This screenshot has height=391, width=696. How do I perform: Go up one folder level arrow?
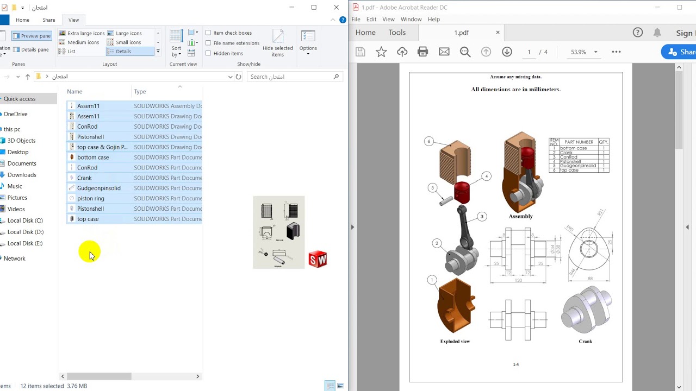pyautogui.click(x=28, y=77)
